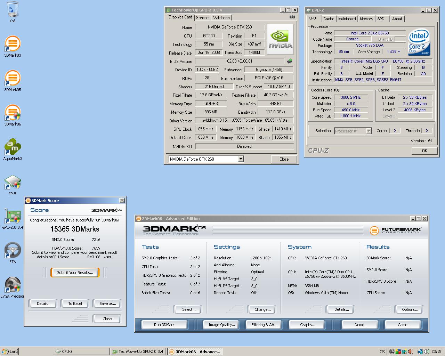
Task: Open the Start menu
Action: 9,351
